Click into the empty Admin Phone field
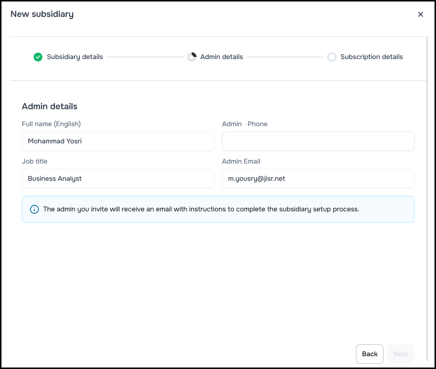436x369 pixels. pos(318,141)
